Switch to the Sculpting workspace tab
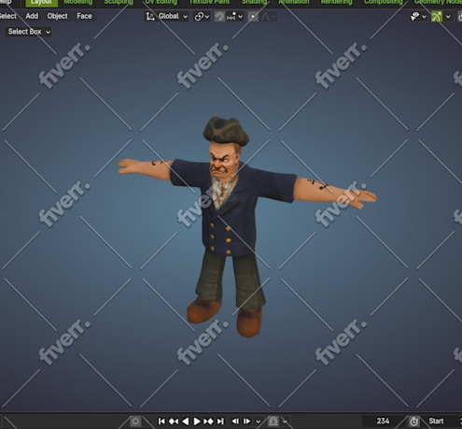The width and height of the screenshot is (462, 429). pos(119,3)
